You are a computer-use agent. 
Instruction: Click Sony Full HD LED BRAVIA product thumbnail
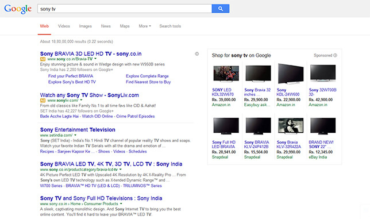tap(226, 126)
